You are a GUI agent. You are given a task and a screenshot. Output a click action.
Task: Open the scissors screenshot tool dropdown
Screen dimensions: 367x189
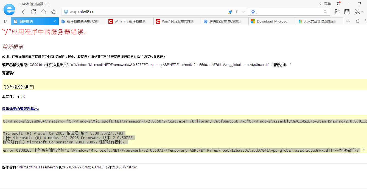point(358,12)
